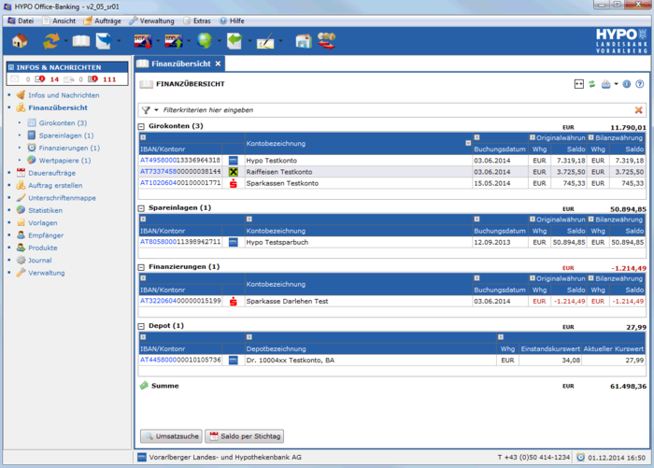Click the print icon in Finanzübersicht header
This screenshot has width=654, height=468.
[x=605, y=84]
